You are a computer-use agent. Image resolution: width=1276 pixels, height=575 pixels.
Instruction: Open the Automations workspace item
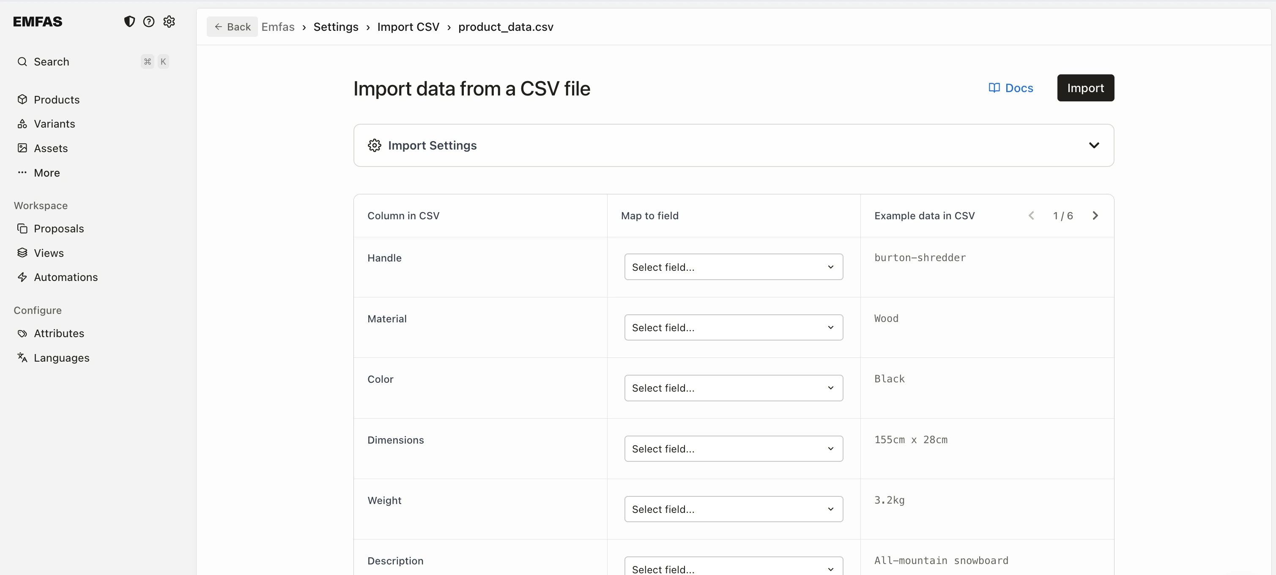click(66, 277)
